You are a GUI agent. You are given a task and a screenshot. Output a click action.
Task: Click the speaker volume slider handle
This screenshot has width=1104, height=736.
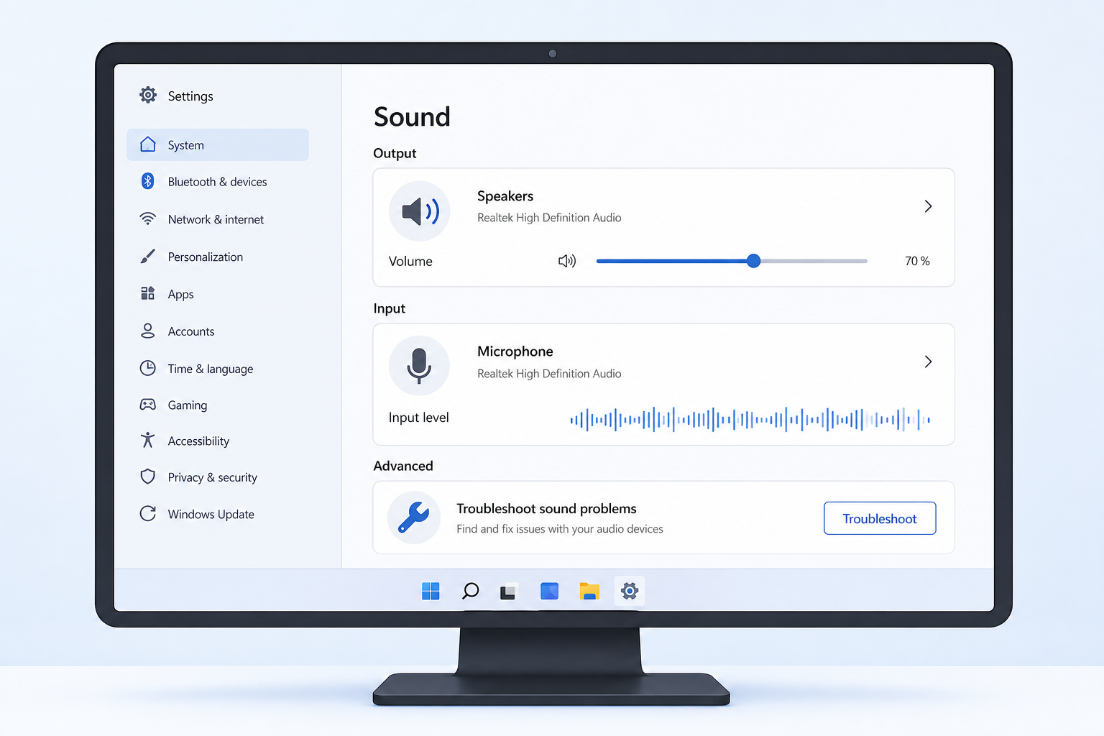click(753, 261)
